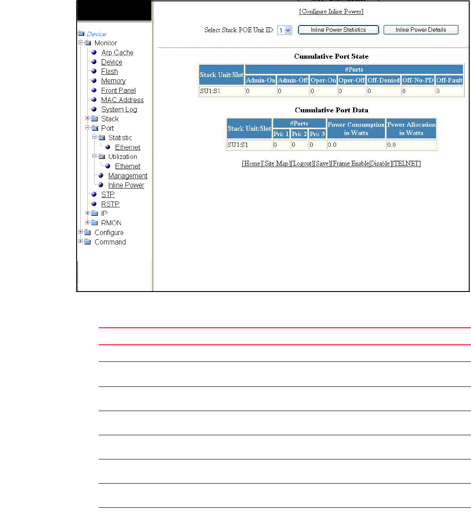Open the Ethernet link under Utilization

click(128, 166)
